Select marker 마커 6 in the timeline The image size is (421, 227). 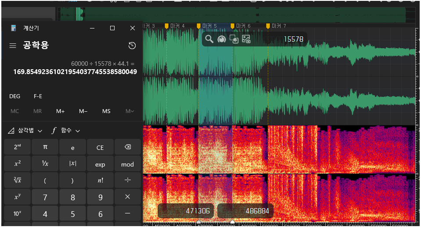pyautogui.click(x=241, y=26)
